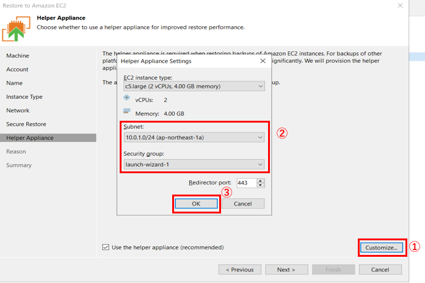This screenshot has width=425, height=283.
Task: Click the Helper Appliance heading text
Action: click(61, 18)
